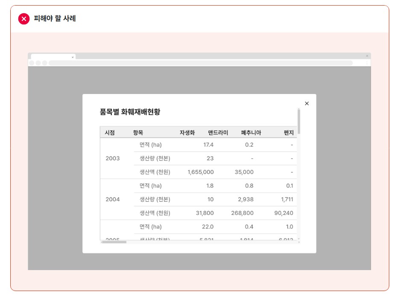Click the vertical scrollbar thumb in modal
Screen dimensions: 400x297
[x=298, y=121]
